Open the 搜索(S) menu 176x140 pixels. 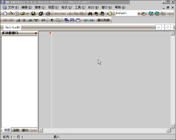(40, 7)
